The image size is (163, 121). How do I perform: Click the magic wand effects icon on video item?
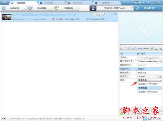point(104,15)
